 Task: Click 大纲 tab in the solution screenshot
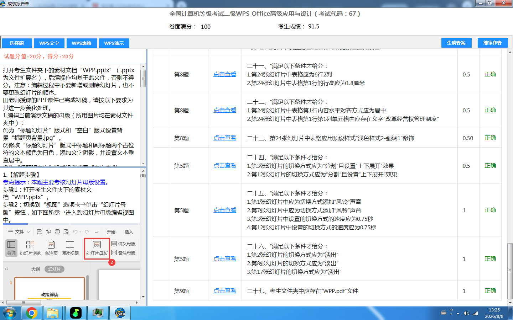[36, 269]
